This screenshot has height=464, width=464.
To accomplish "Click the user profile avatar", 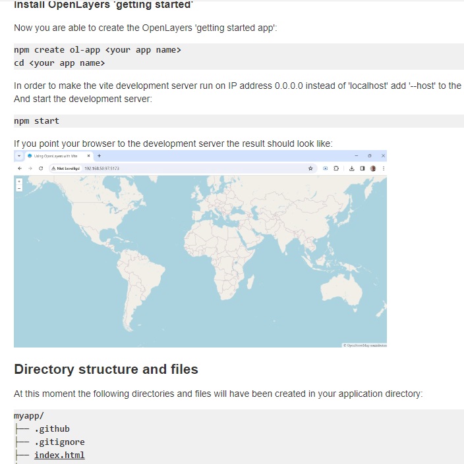I will point(373,168).
